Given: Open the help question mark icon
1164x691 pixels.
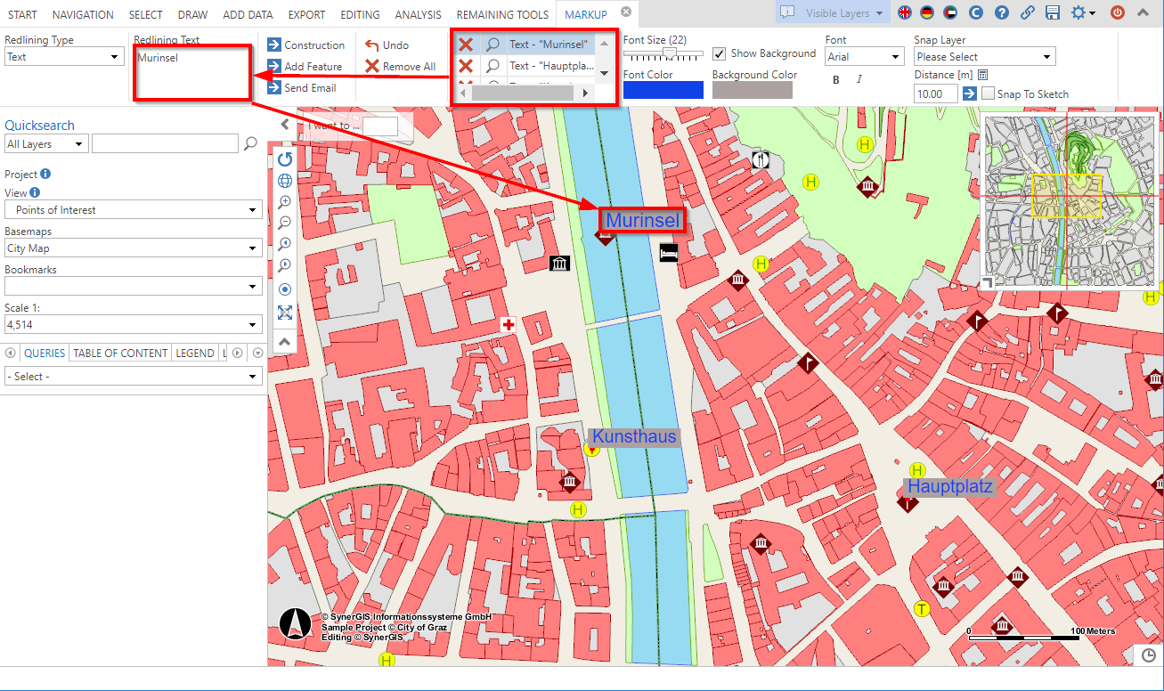Looking at the screenshot, I should click(1002, 13).
